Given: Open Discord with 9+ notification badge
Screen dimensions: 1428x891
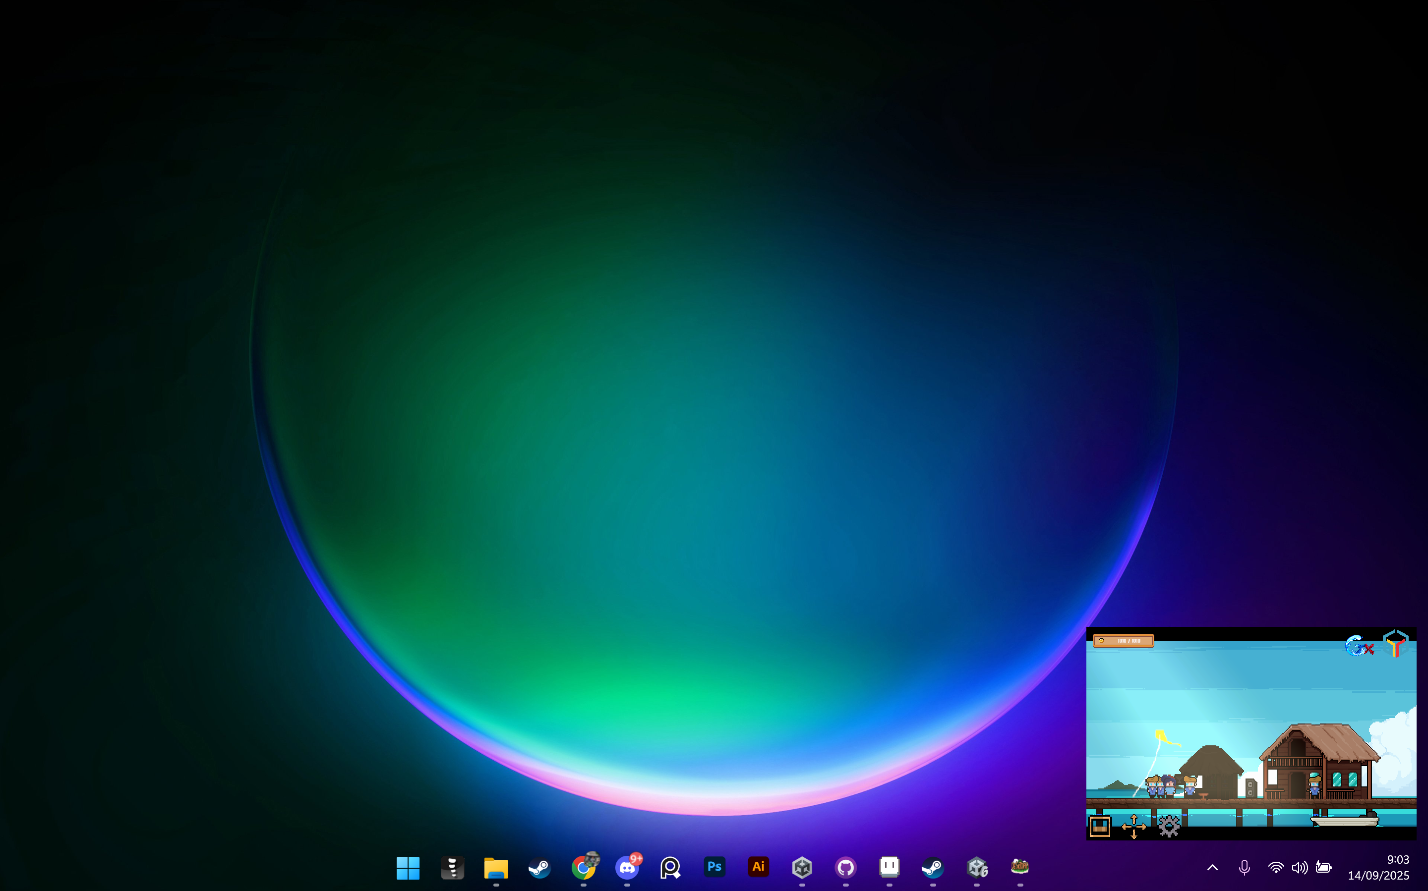Looking at the screenshot, I should pos(627,867).
